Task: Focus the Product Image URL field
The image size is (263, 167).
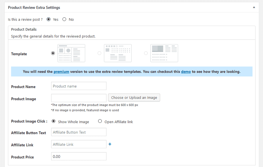Action: [79, 98]
